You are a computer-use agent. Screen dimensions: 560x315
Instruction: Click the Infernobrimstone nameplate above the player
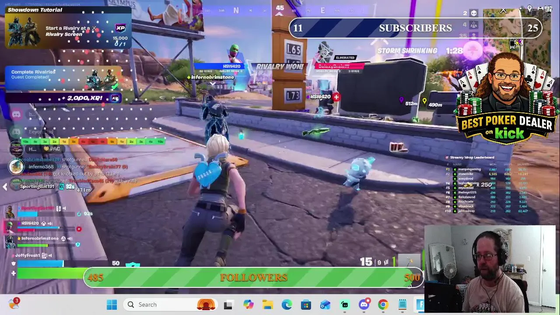pos(213,77)
